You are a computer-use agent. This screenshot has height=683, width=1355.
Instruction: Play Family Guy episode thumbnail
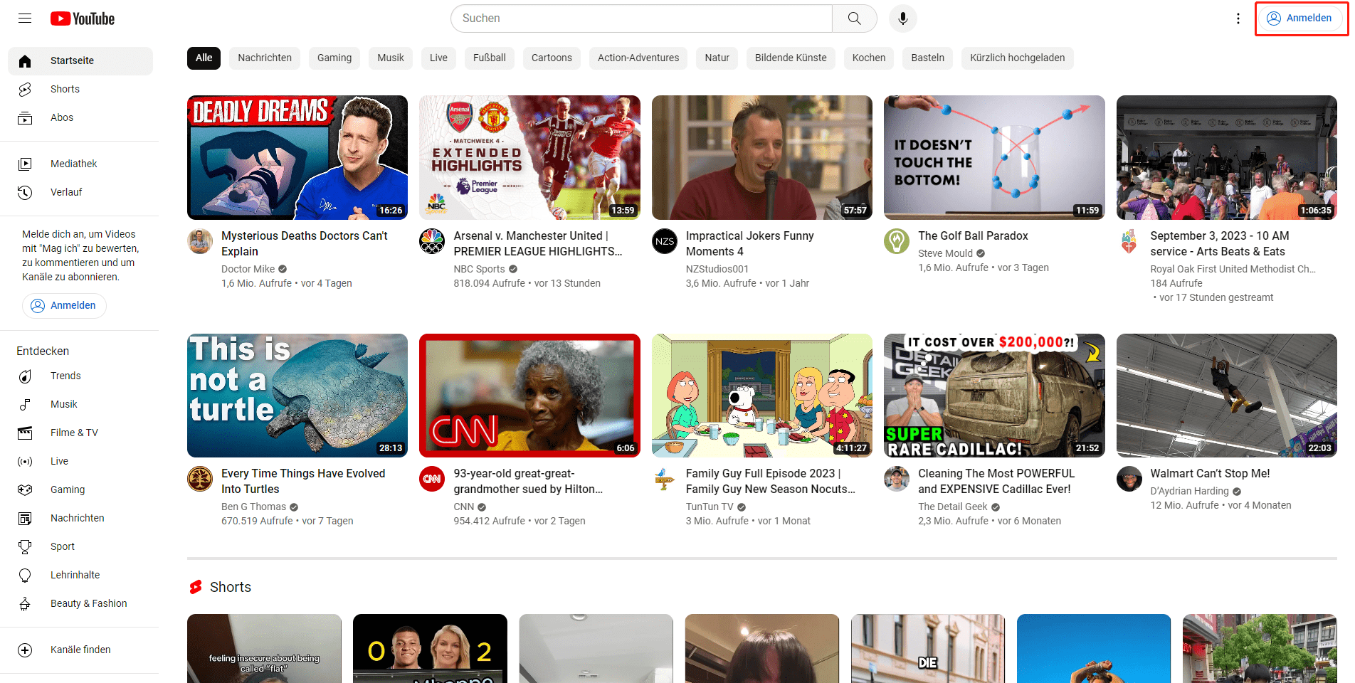point(762,396)
